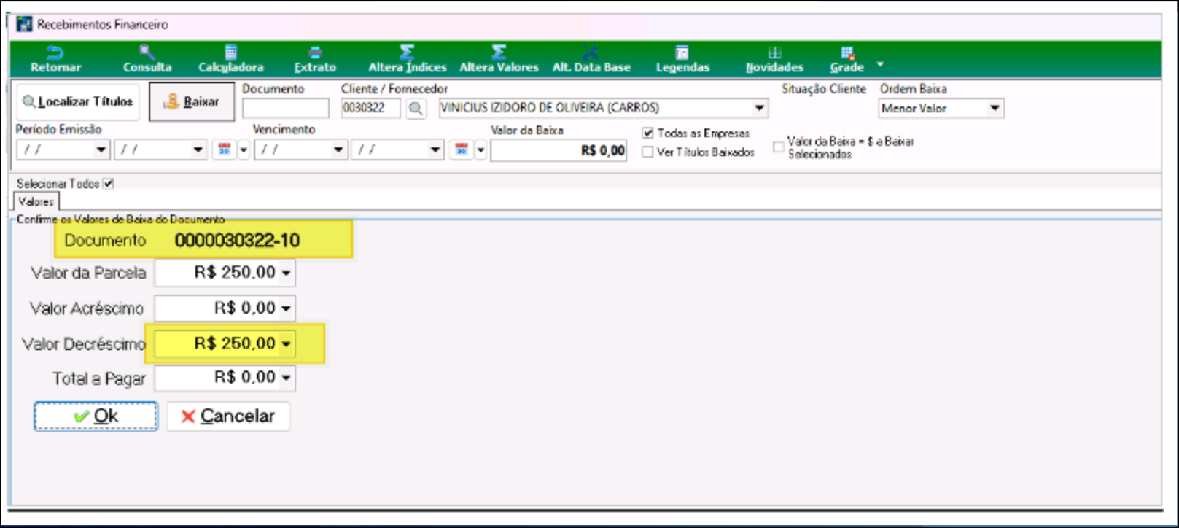Select Altera Índices in toolbar
The width and height of the screenshot is (1179, 528).
point(407,59)
